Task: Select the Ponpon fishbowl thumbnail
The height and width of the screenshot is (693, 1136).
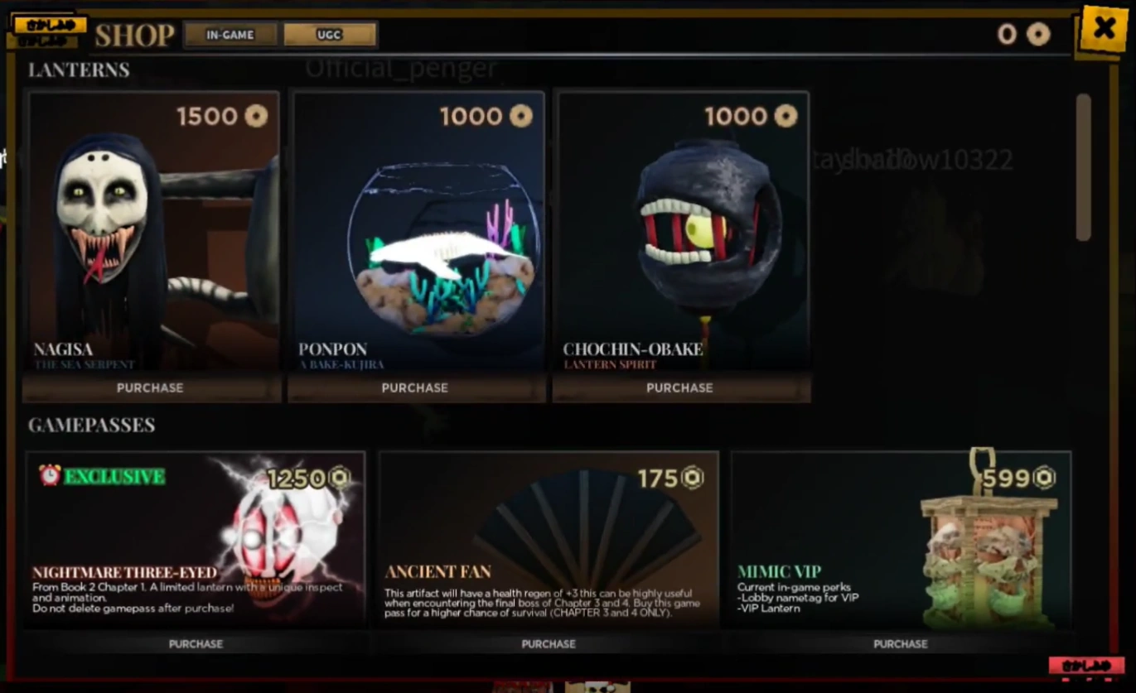Action: 418,232
